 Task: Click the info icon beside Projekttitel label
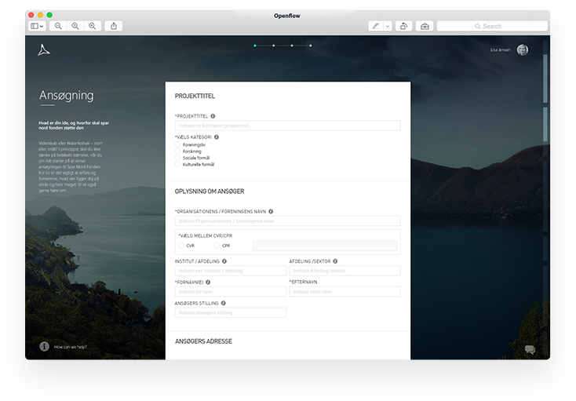(213, 115)
